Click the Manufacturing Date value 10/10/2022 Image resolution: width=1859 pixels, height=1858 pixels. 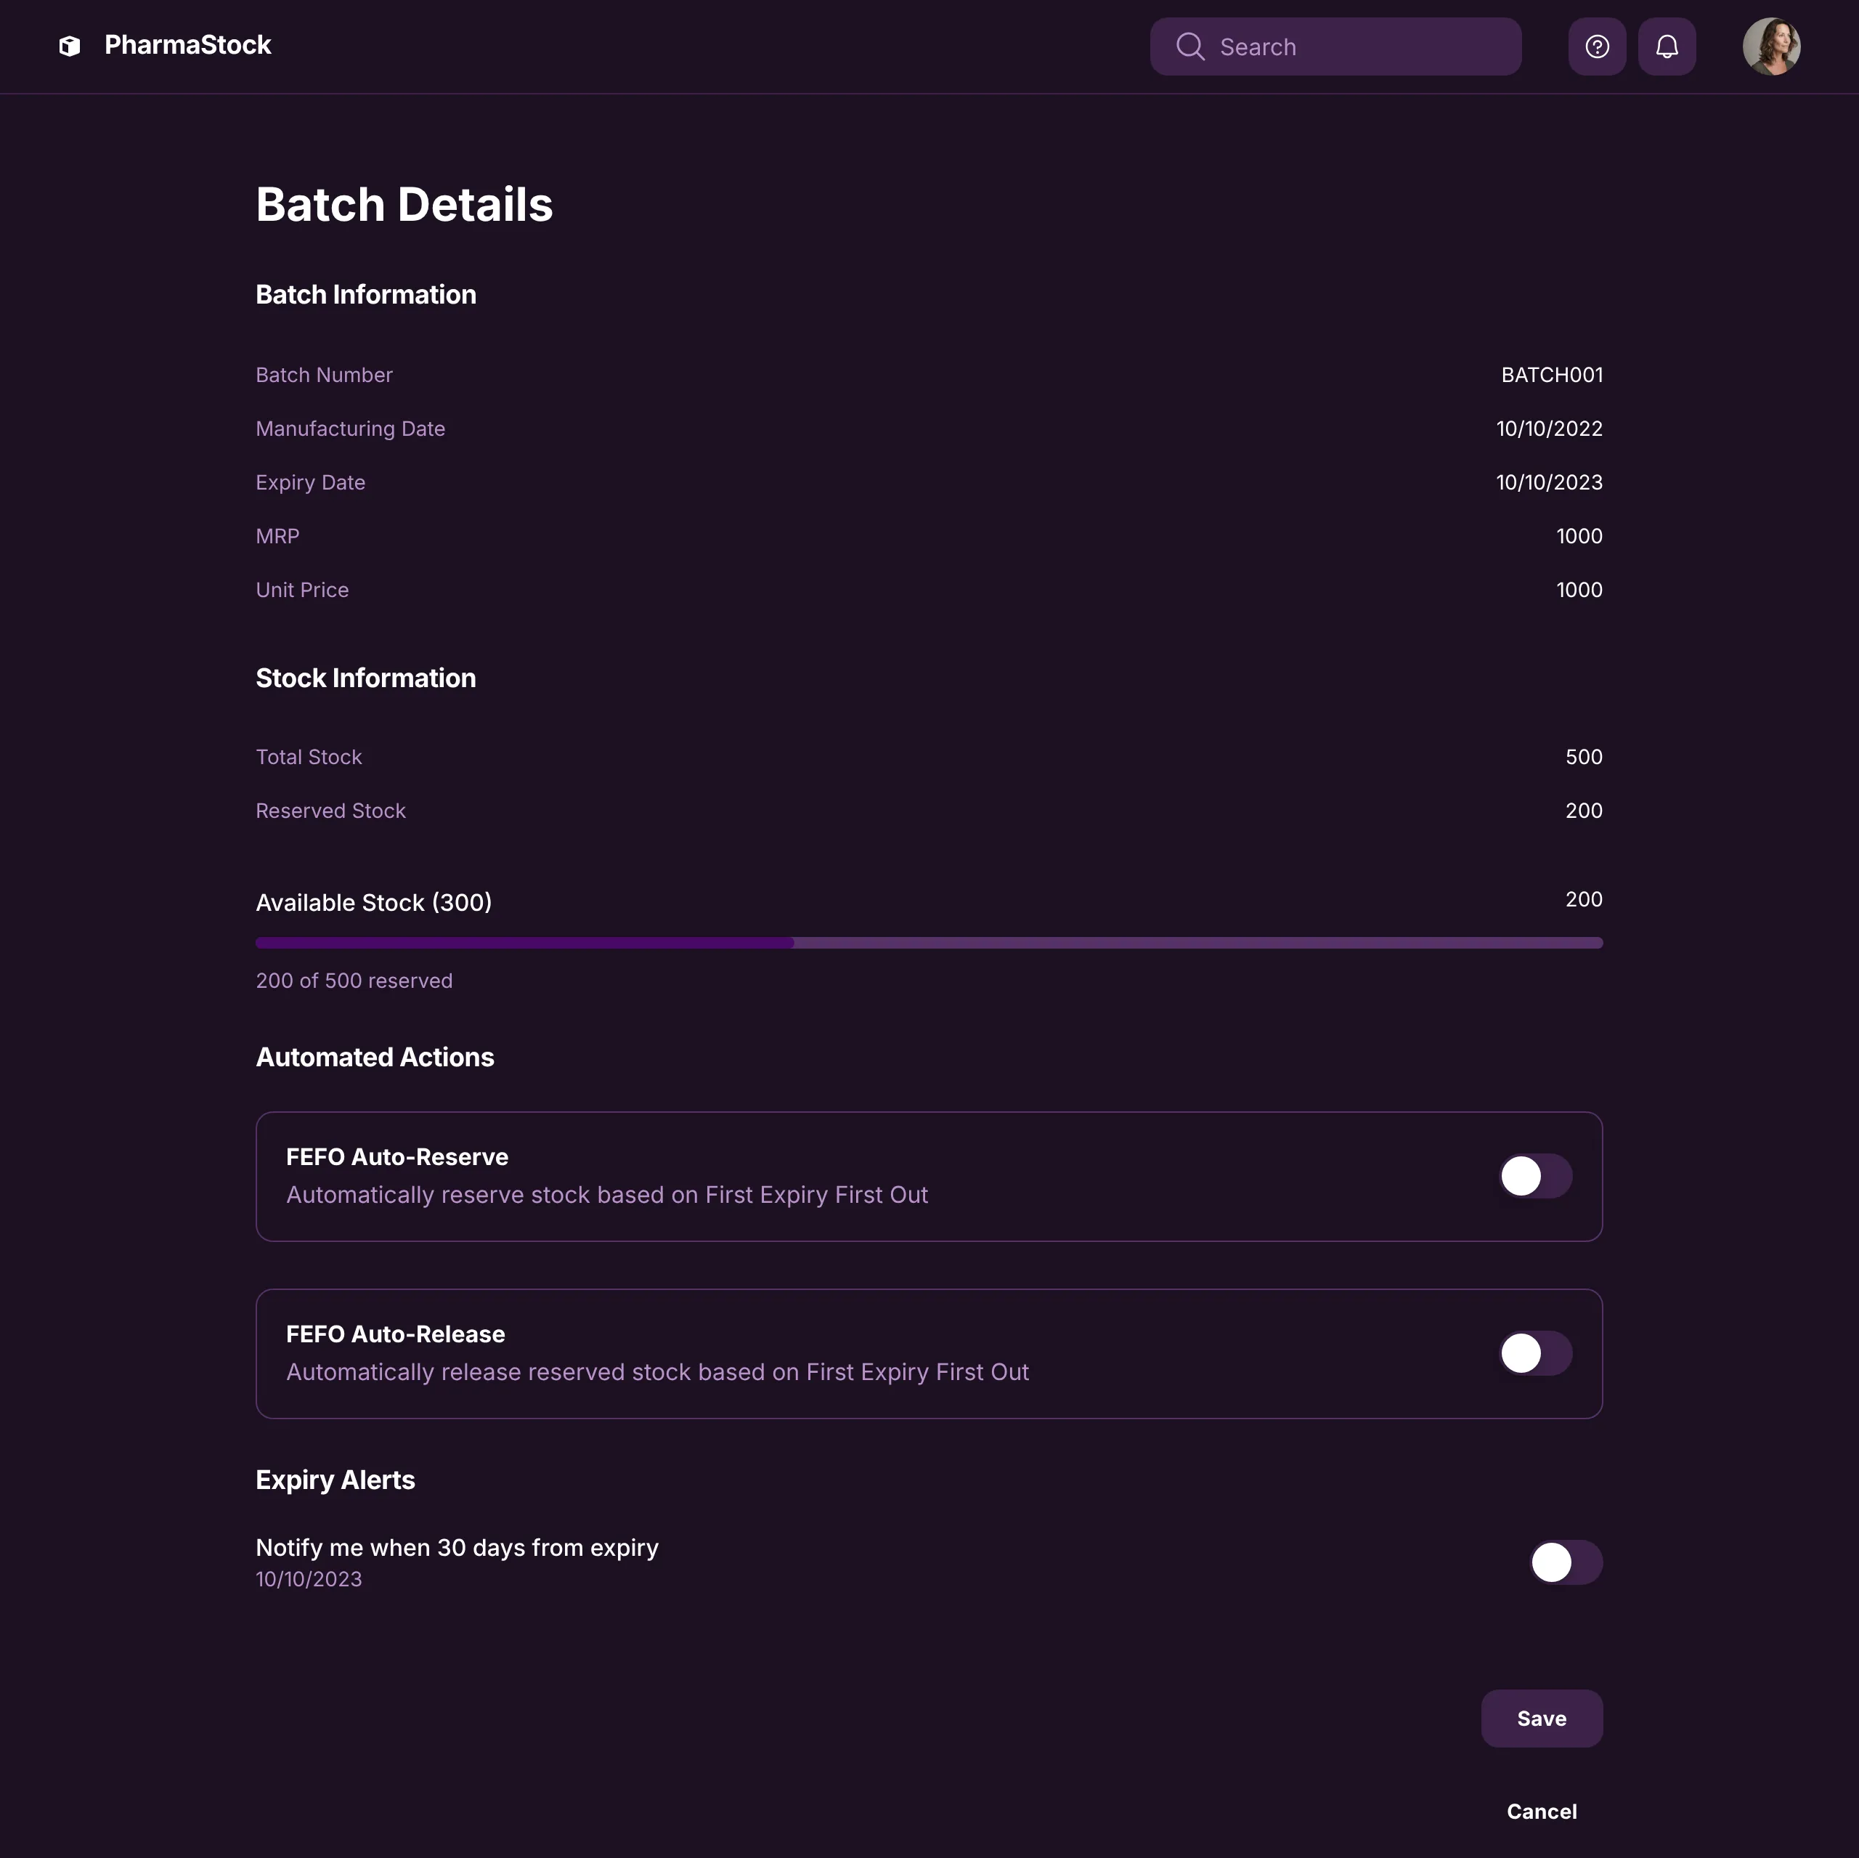point(1549,429)
